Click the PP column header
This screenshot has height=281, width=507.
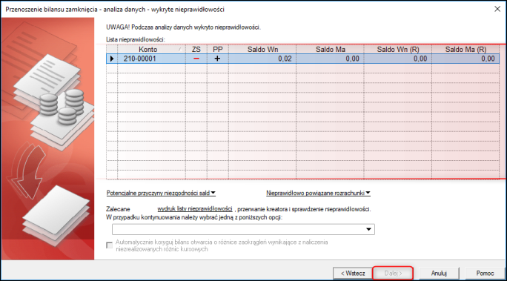[x=218, y=49]
